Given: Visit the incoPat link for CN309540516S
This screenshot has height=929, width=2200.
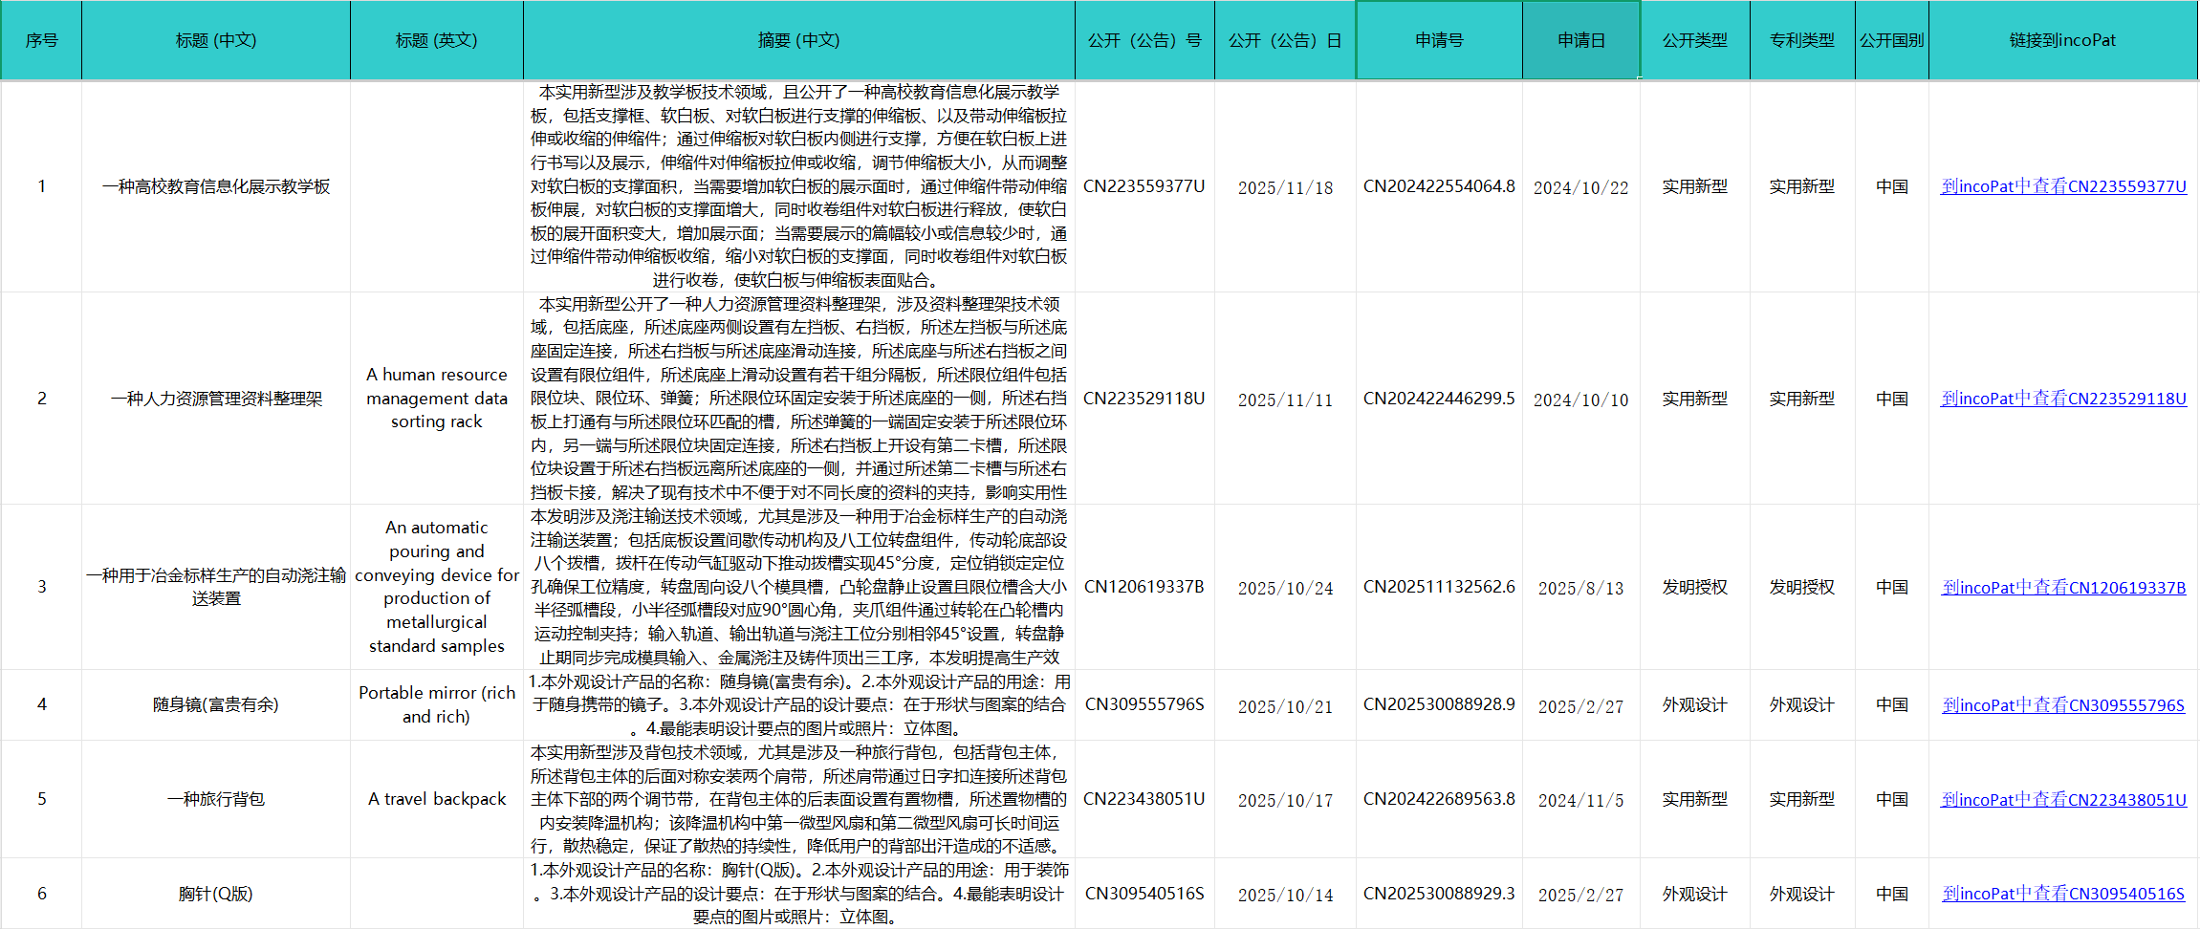Looking at the screenshot, I should pos(2063,894).
